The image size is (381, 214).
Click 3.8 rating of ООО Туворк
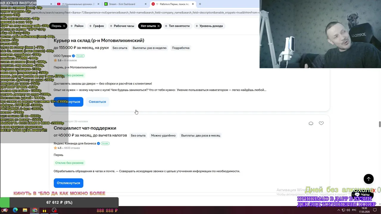[57, 60]
